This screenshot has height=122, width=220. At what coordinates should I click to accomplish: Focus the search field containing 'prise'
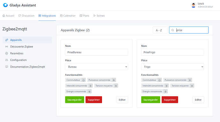(189, 30)
